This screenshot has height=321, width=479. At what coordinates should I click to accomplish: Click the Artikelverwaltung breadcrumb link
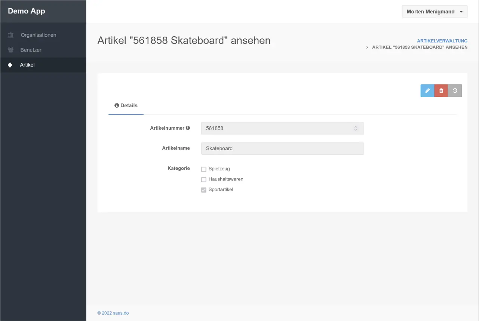(x=442, y=41)
